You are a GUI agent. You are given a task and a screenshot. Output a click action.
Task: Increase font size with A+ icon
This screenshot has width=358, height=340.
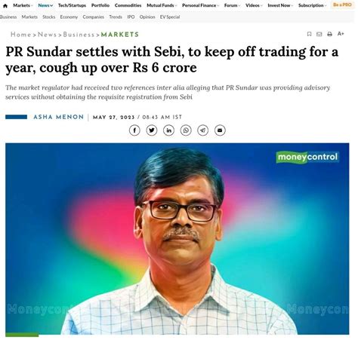point(341,34)
